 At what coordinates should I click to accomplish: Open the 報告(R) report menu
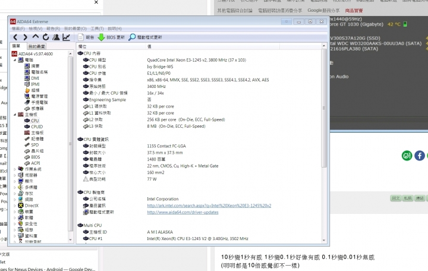53,29
